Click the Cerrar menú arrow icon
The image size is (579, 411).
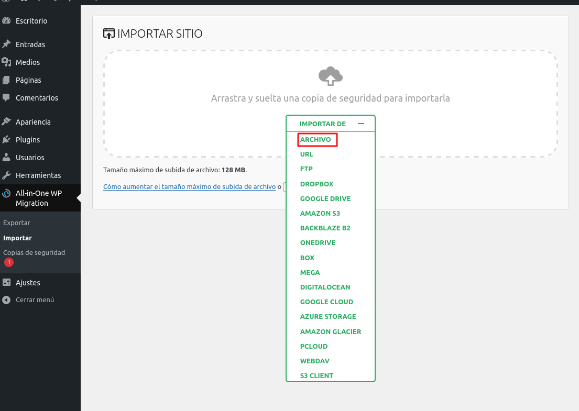pos(6,299)
